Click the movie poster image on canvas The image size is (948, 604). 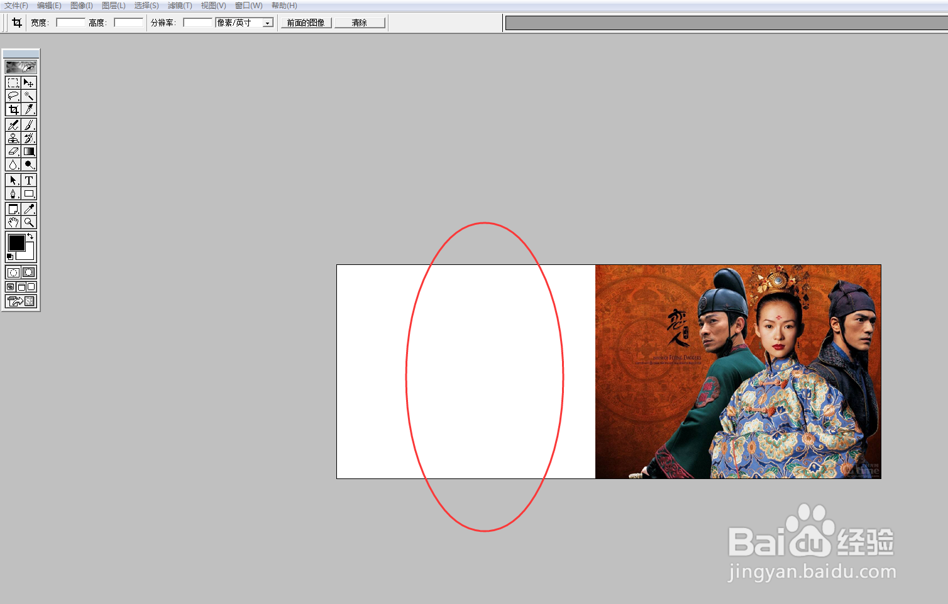pyautogui.click(x=738, y=372)
